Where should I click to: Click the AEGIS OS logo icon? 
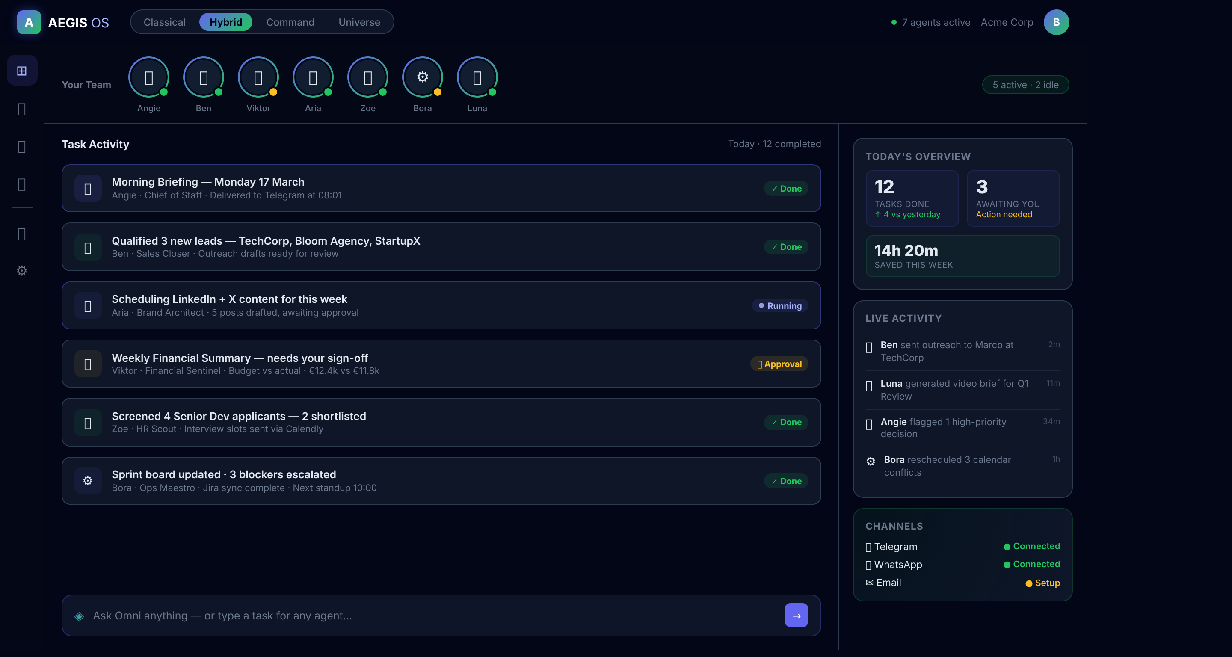click(x=29, y=21)
